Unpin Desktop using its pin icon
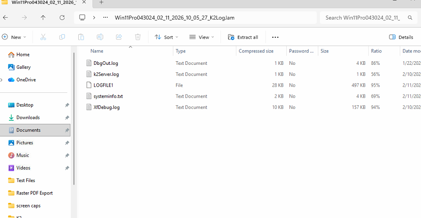 click(x=67, y=105)
